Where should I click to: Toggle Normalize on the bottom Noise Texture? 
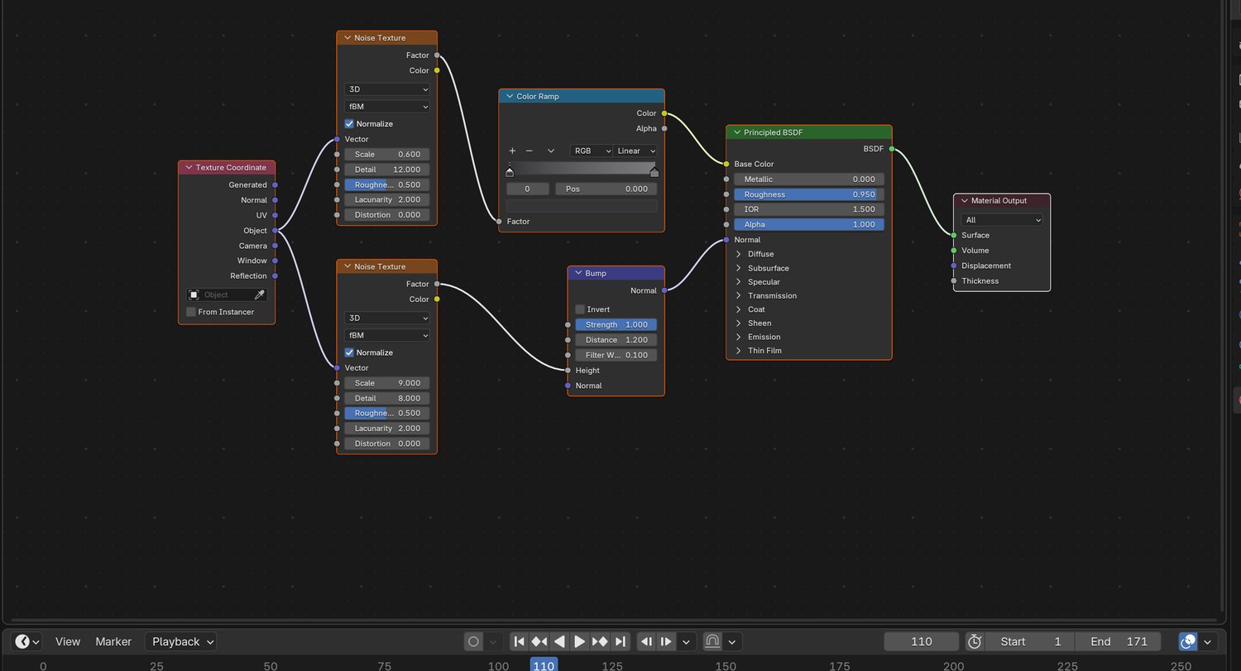pos(349,352)
